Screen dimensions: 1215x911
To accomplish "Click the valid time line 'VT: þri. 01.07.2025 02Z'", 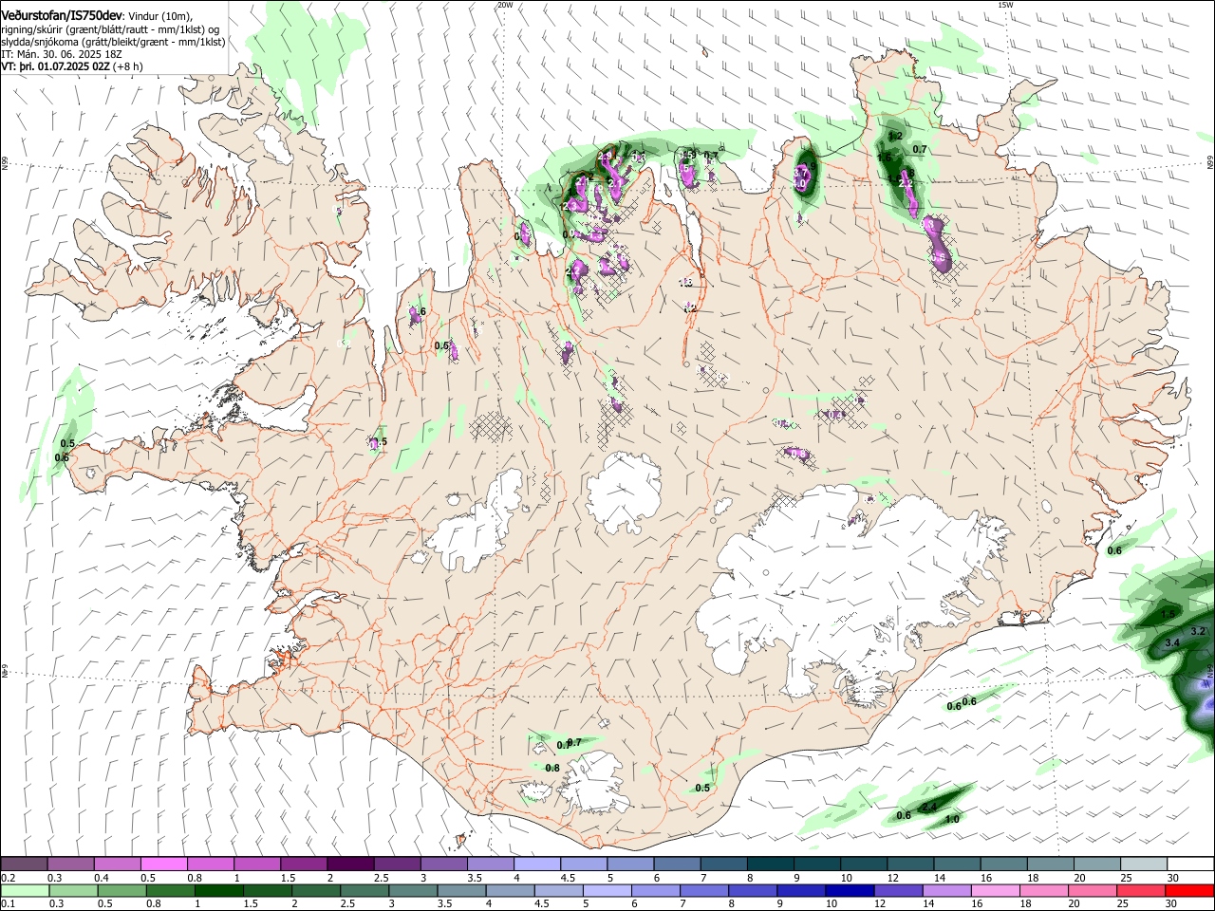I will coord(55,66).
